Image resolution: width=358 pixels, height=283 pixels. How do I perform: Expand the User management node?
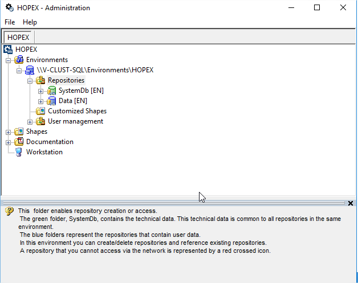click(30, 121)
